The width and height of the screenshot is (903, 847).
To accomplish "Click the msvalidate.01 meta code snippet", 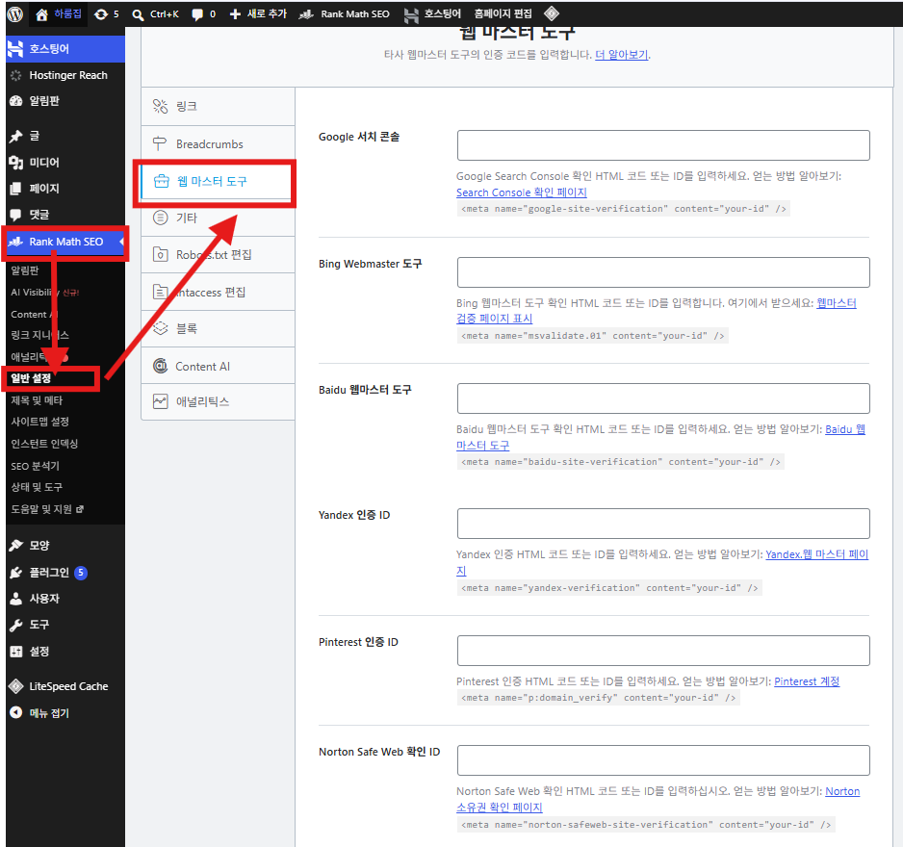I will click(x=593, y=336).
